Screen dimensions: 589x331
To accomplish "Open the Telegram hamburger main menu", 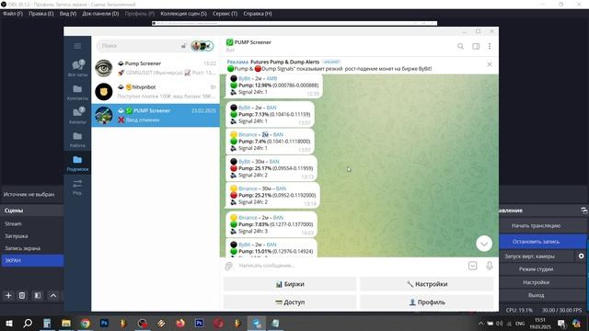I will tap(77, 46).
